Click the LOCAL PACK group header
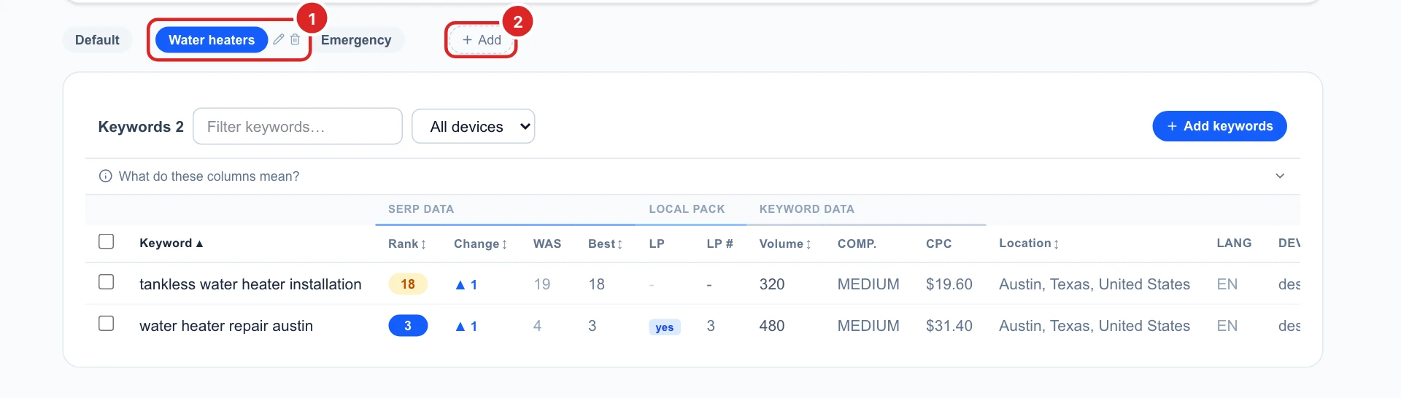This screenshot has height=398, width=1401. [687, 209]
